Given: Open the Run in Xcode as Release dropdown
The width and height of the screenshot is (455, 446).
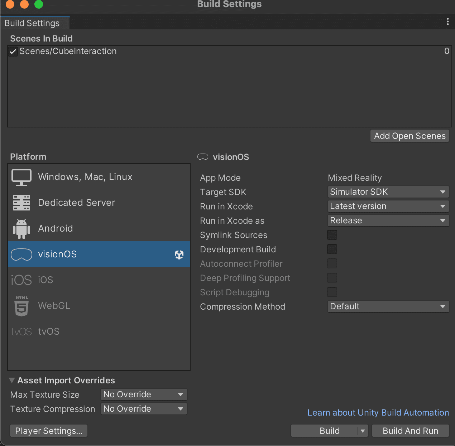Looking at the screenshot, I should point(388,220).
